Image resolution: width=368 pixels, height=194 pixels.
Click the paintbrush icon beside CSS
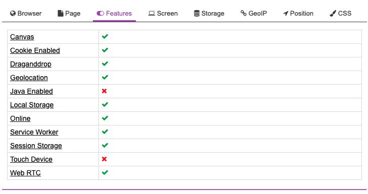(x=333, y=14)
